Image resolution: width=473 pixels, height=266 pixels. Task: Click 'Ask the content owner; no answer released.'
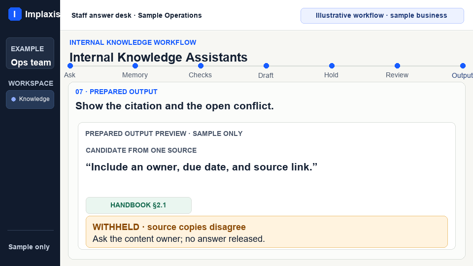pyautogui.click(x=178, y=239)
